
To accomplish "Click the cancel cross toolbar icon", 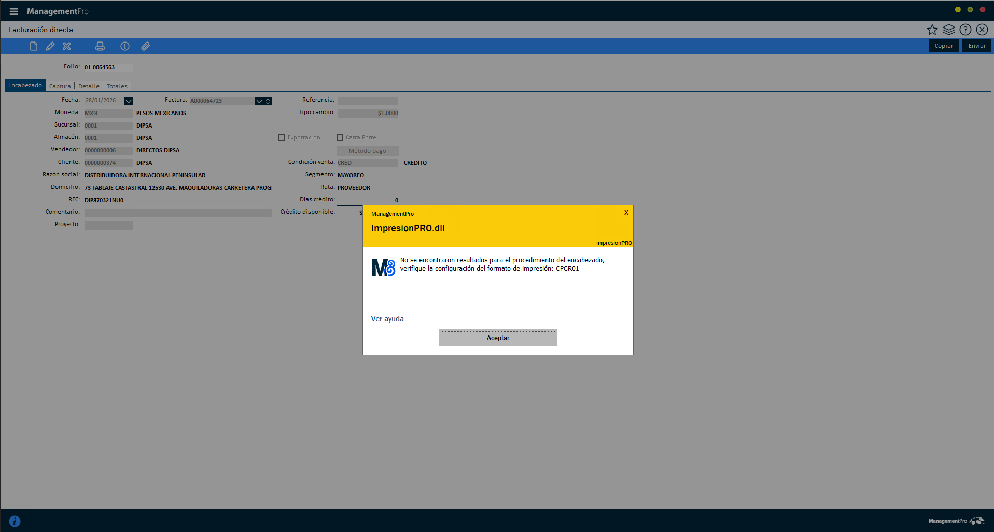I will point(67,46).
